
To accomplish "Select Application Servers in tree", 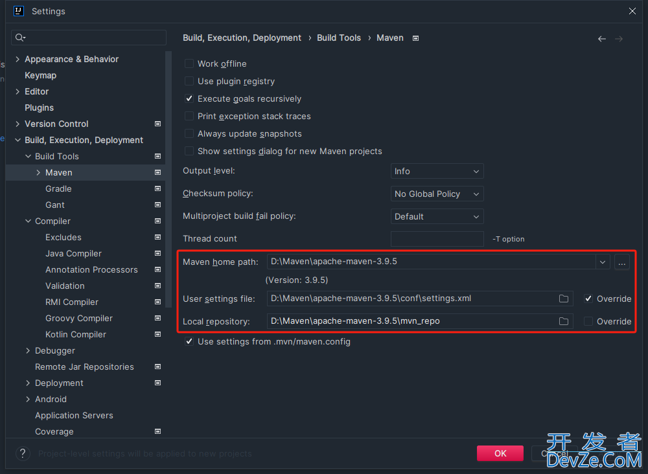I will click(74, 415).
